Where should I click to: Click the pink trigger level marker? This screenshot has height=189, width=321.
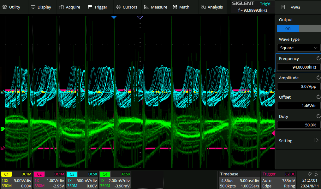pos(273,134)
